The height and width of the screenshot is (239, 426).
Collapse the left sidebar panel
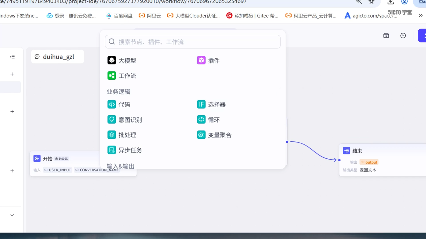[12, 57]
